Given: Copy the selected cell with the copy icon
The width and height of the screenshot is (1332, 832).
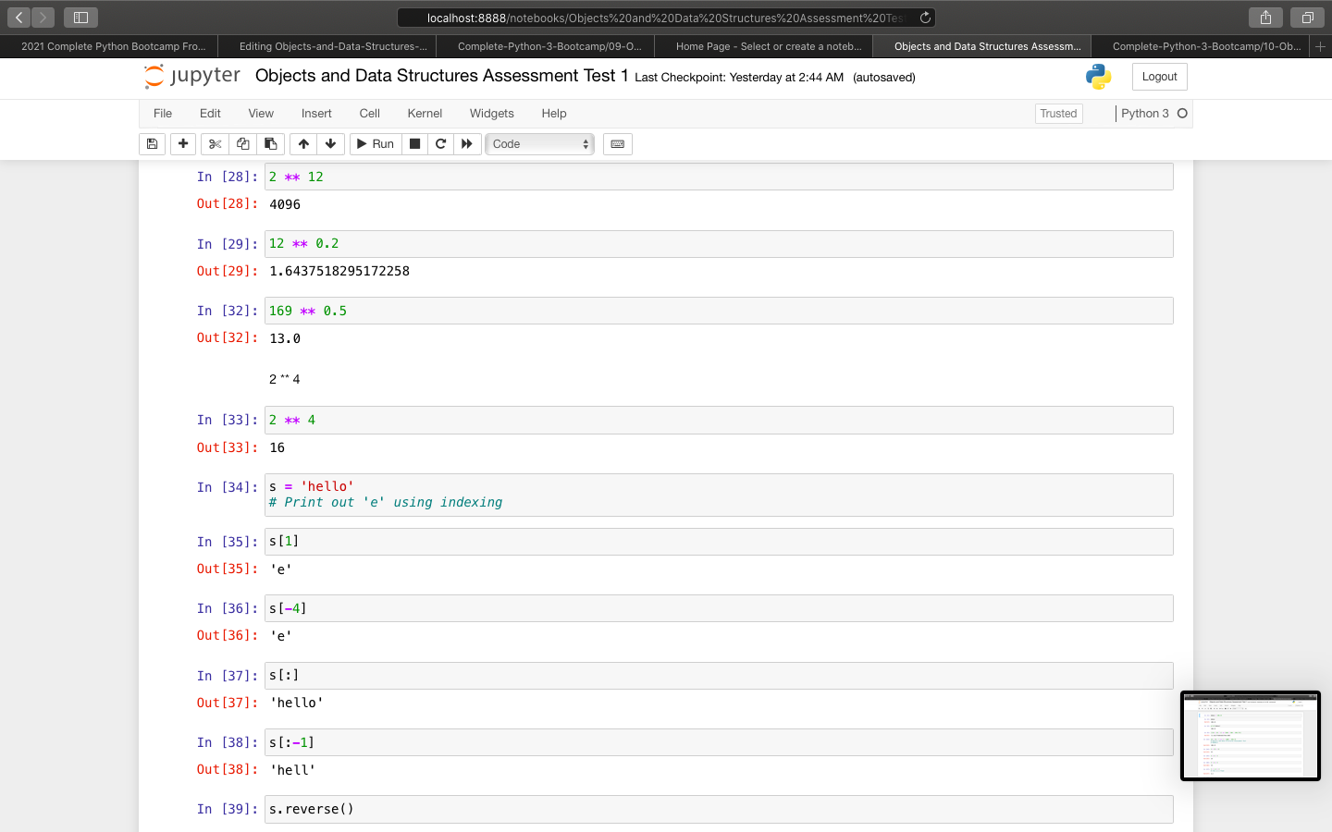Looking at the screenshot, I should click(x=242, y=143).
